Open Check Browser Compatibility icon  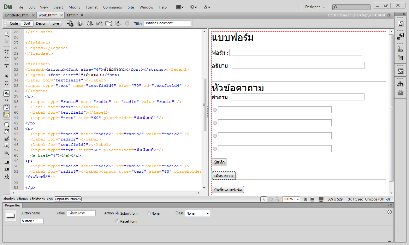(109, 23)
